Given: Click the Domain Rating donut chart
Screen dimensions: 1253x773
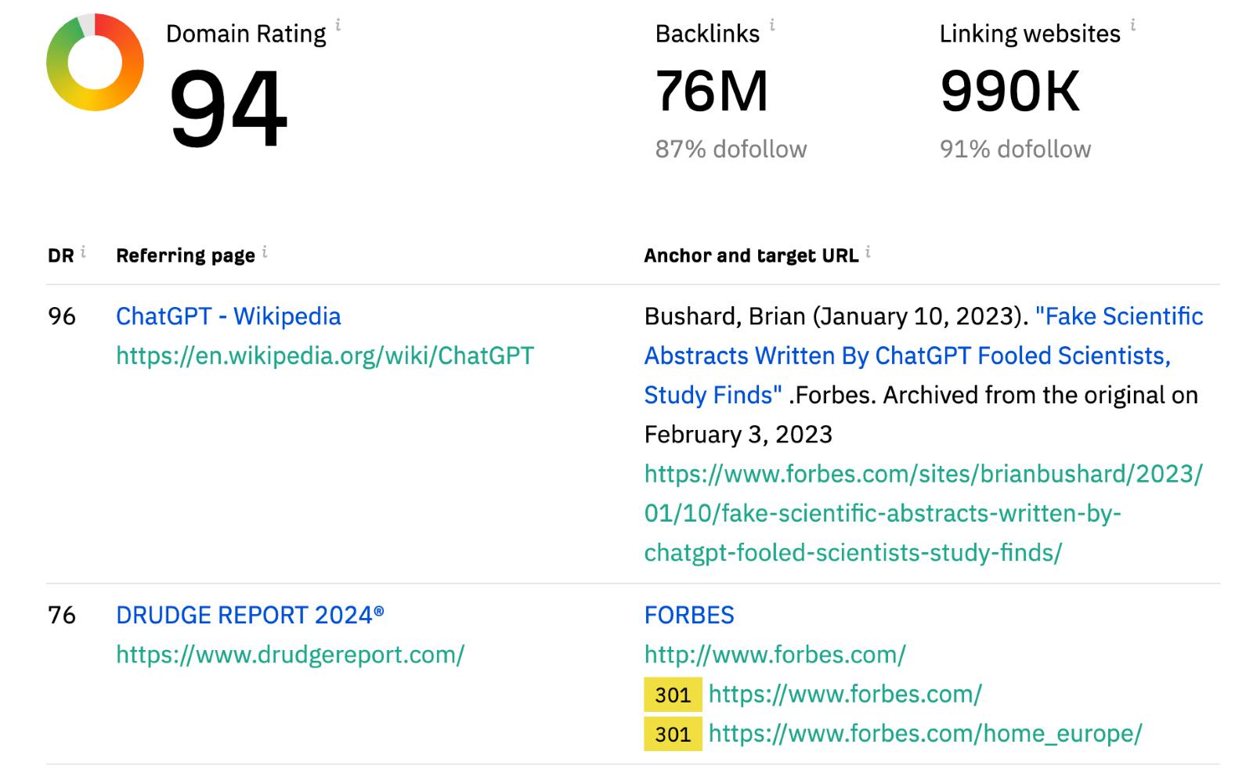Looking at the screenshot, I should (x=95, y=63).
